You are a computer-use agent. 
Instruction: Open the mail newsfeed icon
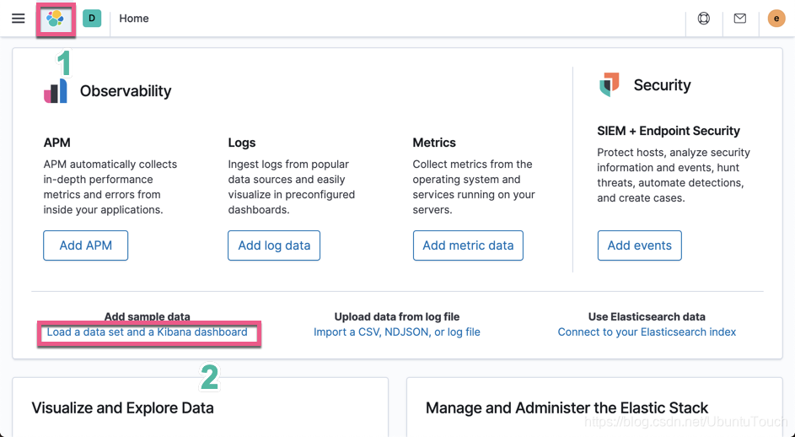[x=740, y=19]
